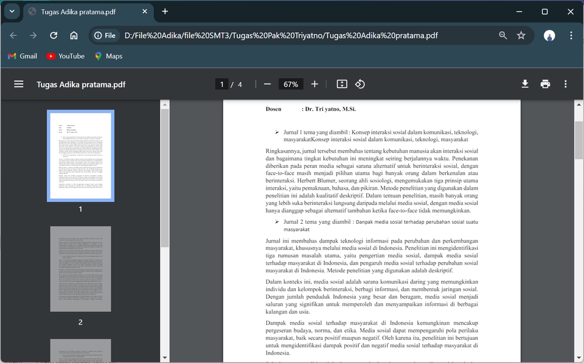
Task: Click the Fit to page button
Action: pos(342,84)
